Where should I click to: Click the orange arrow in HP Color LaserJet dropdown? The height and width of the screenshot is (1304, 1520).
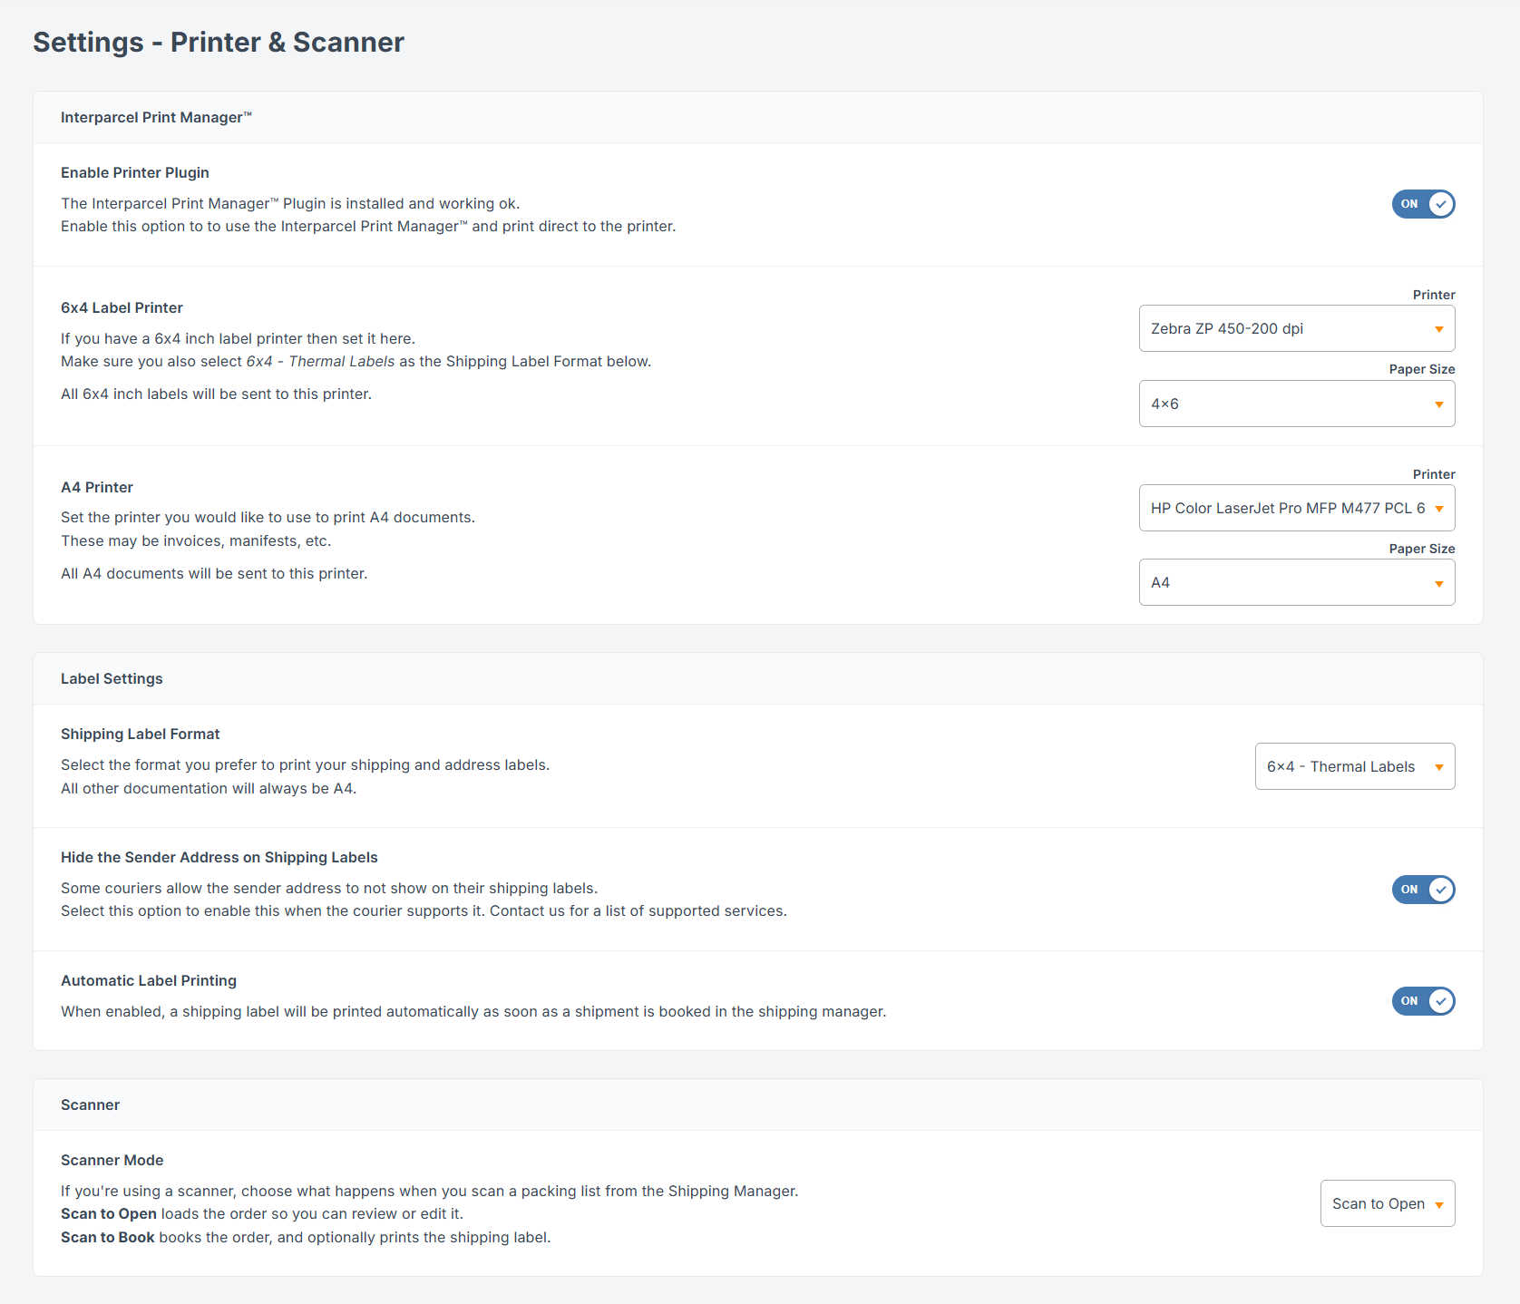pos(1438,509)
